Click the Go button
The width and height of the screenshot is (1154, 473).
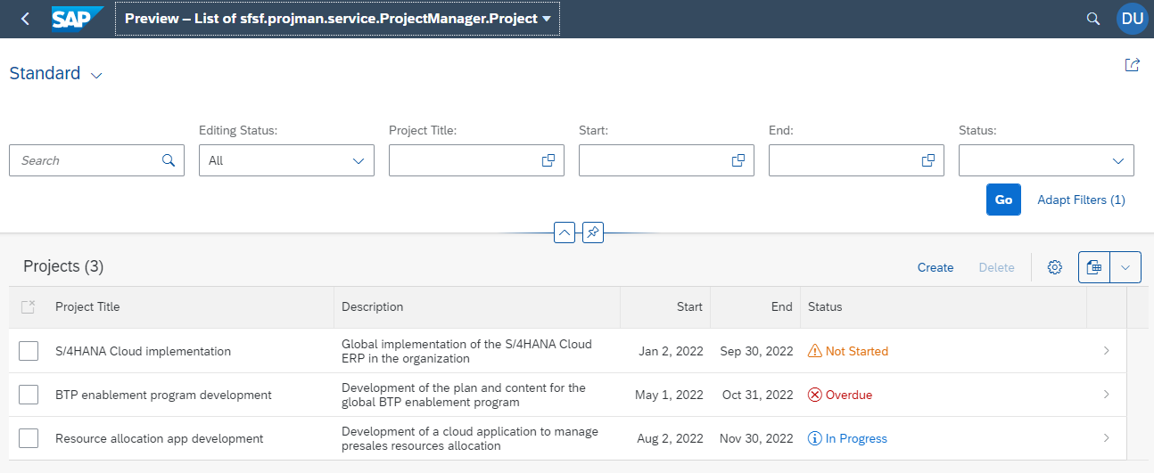(x=1003, y=200)
